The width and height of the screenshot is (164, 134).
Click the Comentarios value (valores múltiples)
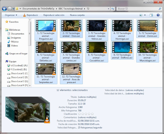click(x=87, y=117)
